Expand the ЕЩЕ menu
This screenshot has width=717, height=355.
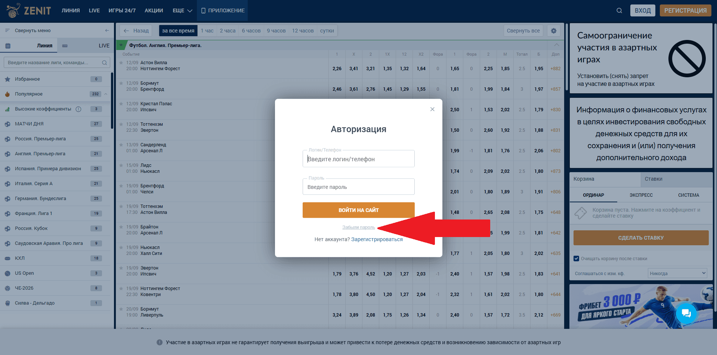click(x=182, y=10)
